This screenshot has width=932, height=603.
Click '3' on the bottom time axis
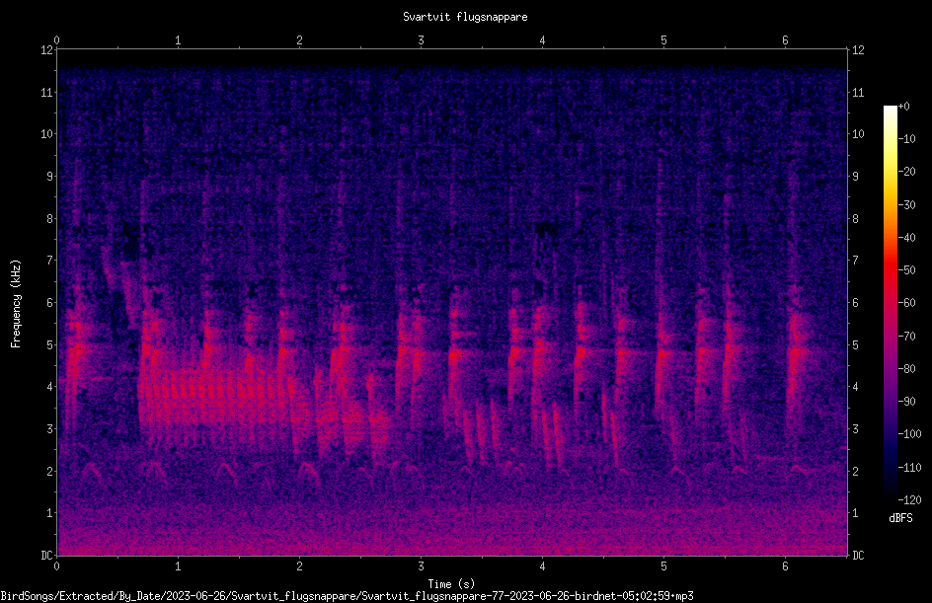click(x=421, y=566)
